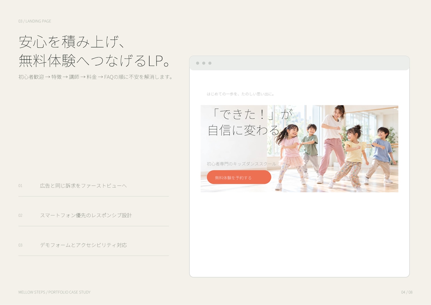This screenshot has width=431, height=305.
Task: Click the tagline はじめての一歩を、たのしい思い出に。
Action: click(241, 94)
